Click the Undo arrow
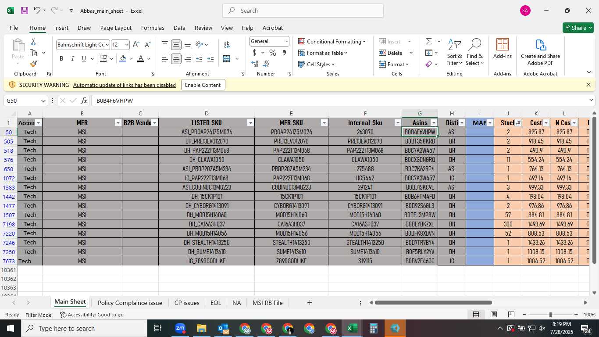Image resolution: width=599 pixels, height=337 pixels. pos(37,11)
